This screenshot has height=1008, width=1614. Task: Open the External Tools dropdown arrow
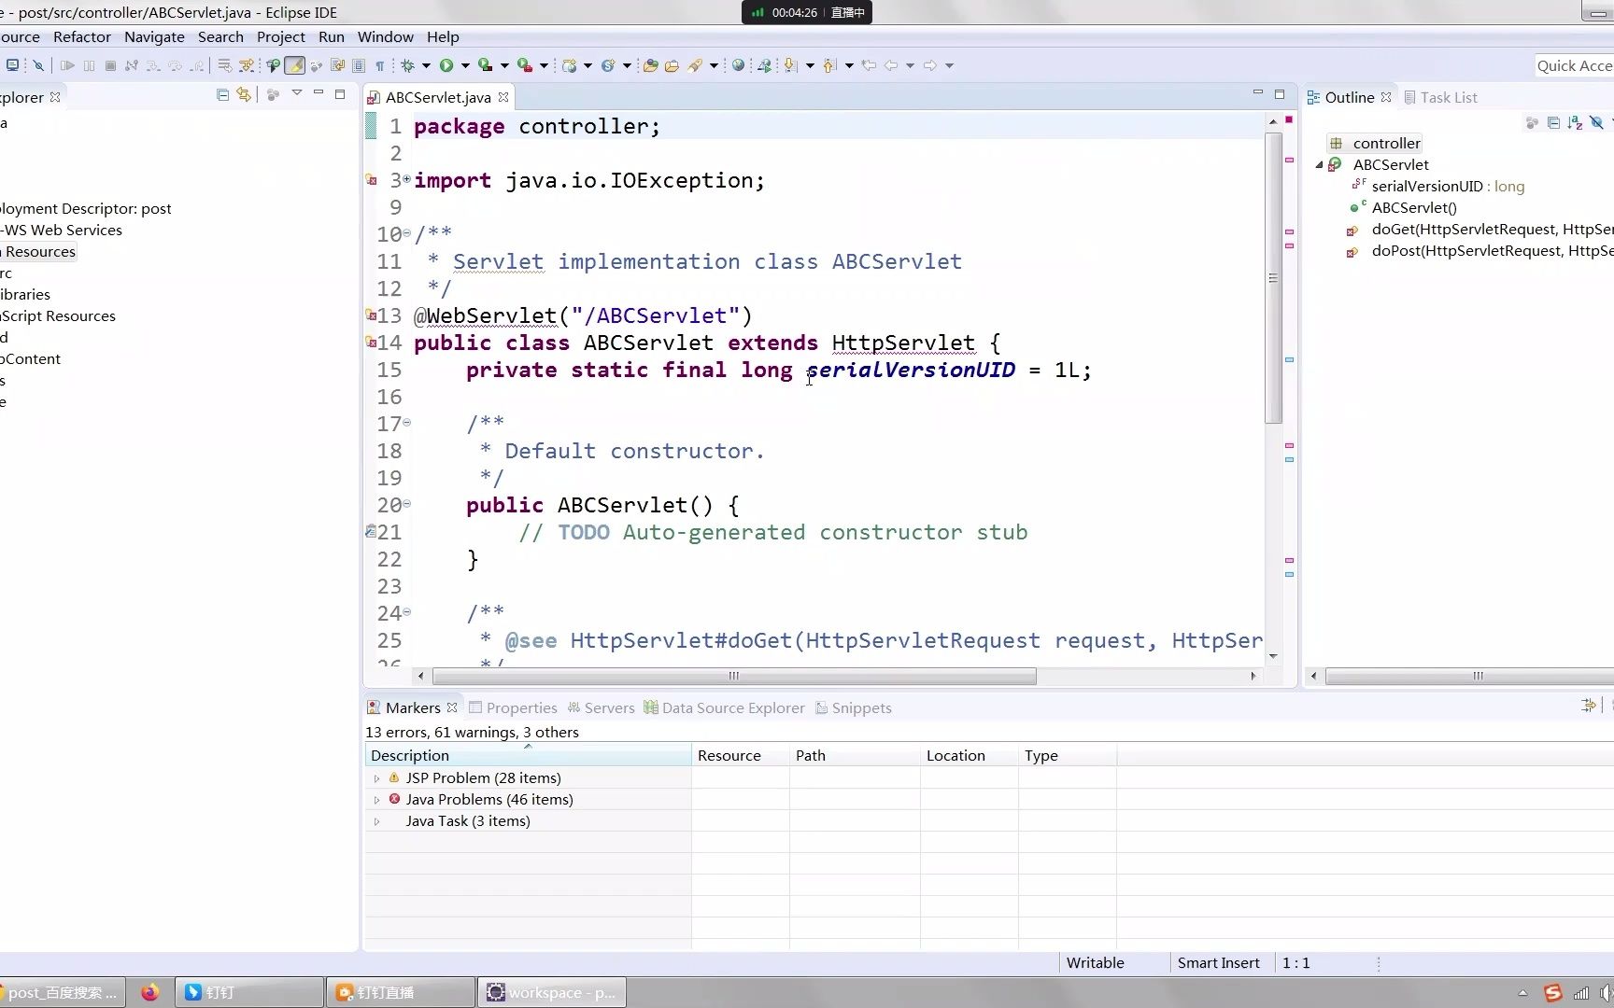(544, 65)
